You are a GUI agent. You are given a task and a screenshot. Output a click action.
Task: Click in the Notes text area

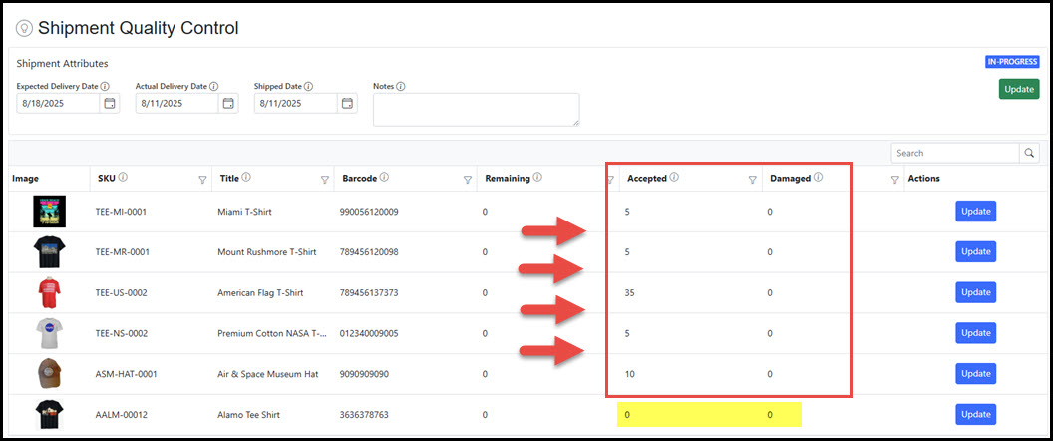click(x=476, y=110)
